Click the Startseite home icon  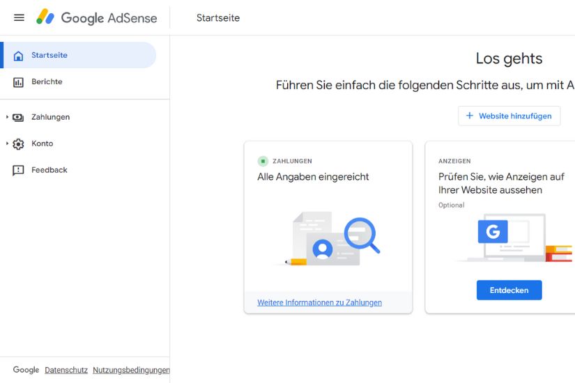click(18, 56)
